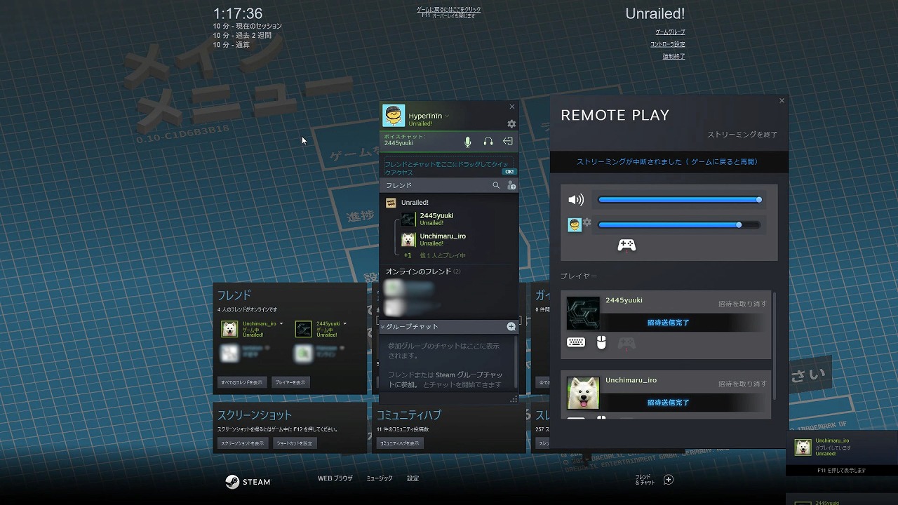The height and width of the screenshot is (505, 898).
Task: Open フレンド & チャット in bottom bar
Action: pos(645,480)
